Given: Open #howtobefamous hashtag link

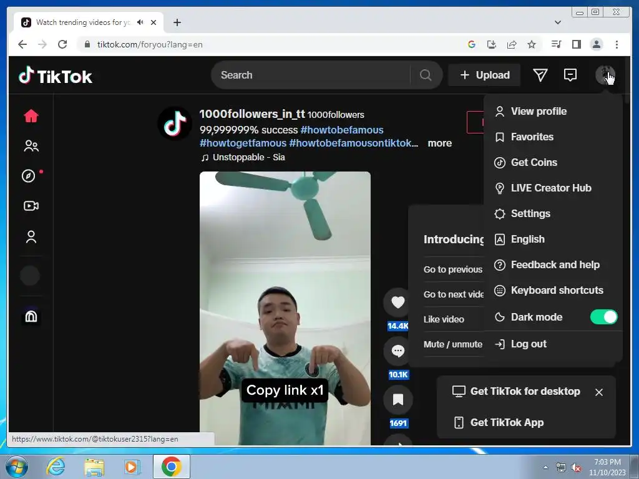Looking at the screenshot, I should 341,130.
